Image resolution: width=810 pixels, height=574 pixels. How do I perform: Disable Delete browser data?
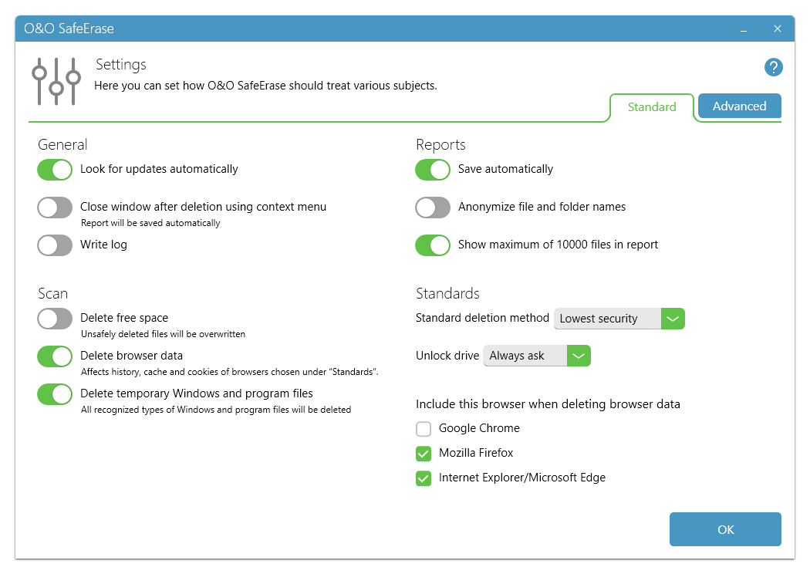point(55,356)
